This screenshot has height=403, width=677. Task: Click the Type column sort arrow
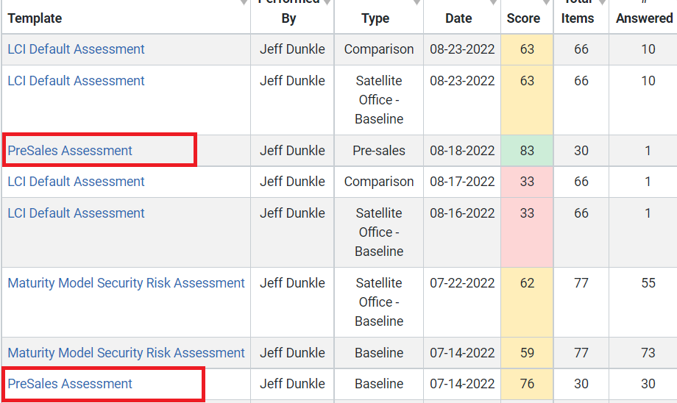tap(417, 3)
